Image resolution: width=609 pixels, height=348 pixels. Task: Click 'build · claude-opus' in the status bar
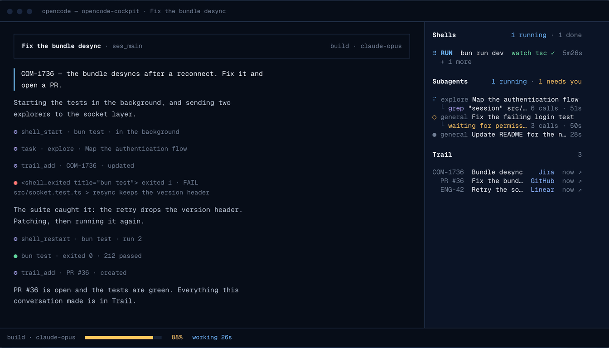coord(41,338)
